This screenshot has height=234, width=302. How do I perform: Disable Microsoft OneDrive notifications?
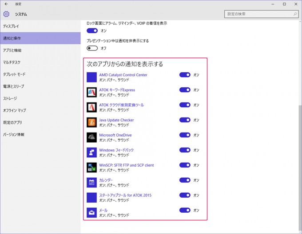click(185, 135)
